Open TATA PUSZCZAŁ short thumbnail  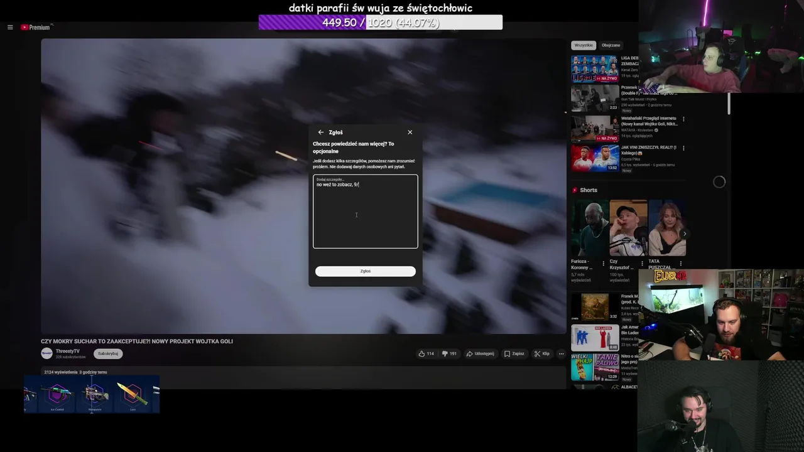click(667, 228)
